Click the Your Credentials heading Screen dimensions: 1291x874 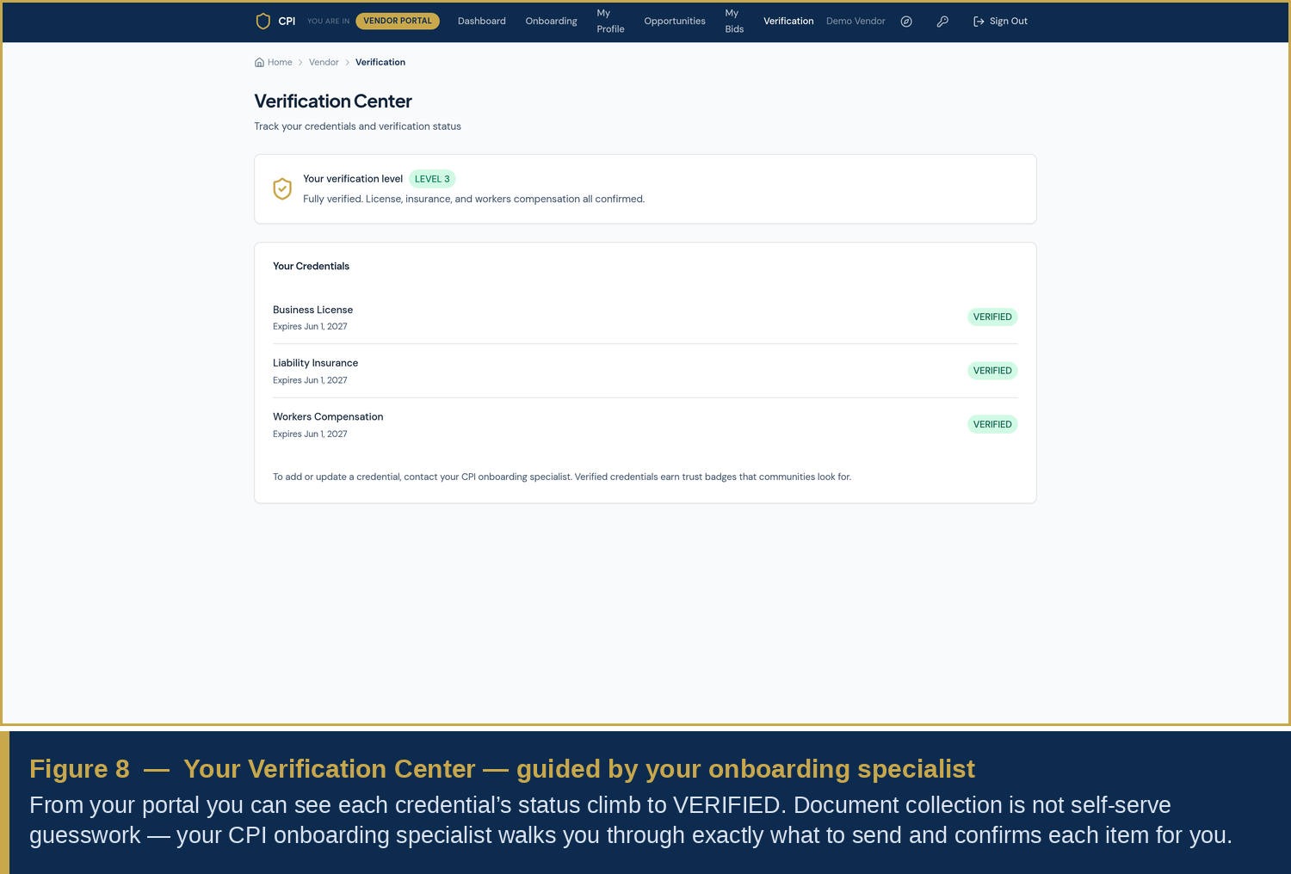(311, 267)
